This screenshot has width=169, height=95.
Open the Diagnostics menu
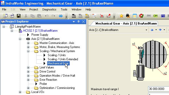pyautogui.click(x=49, y=9)
